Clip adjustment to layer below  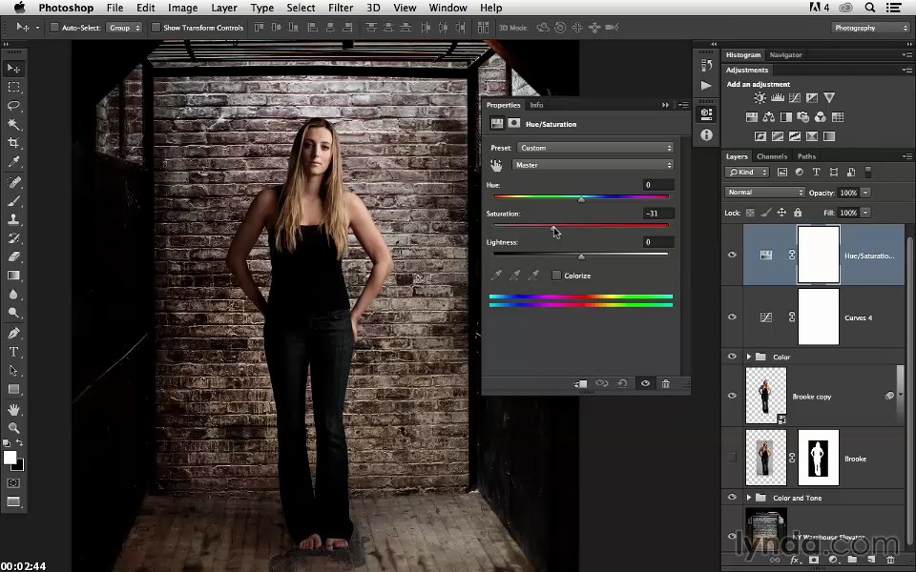click(580, 383)
